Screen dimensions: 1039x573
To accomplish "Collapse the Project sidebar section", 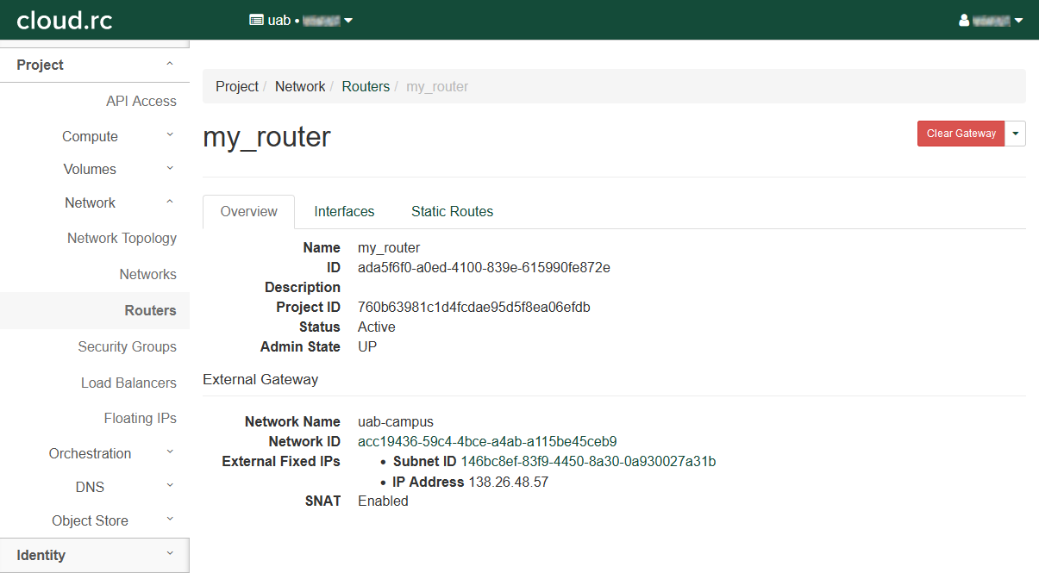I will pos(94,65).
